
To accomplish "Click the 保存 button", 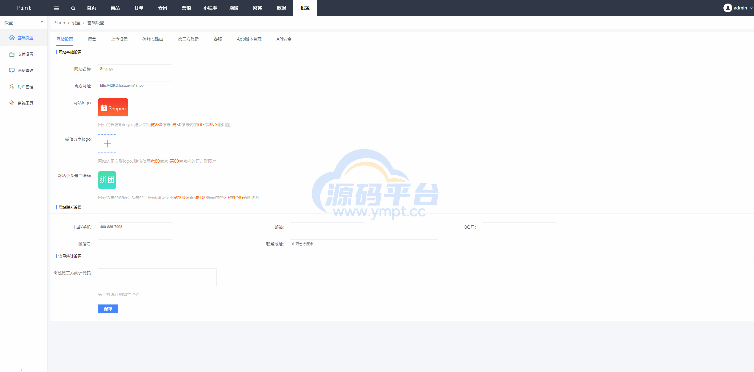I will (108, 309).
